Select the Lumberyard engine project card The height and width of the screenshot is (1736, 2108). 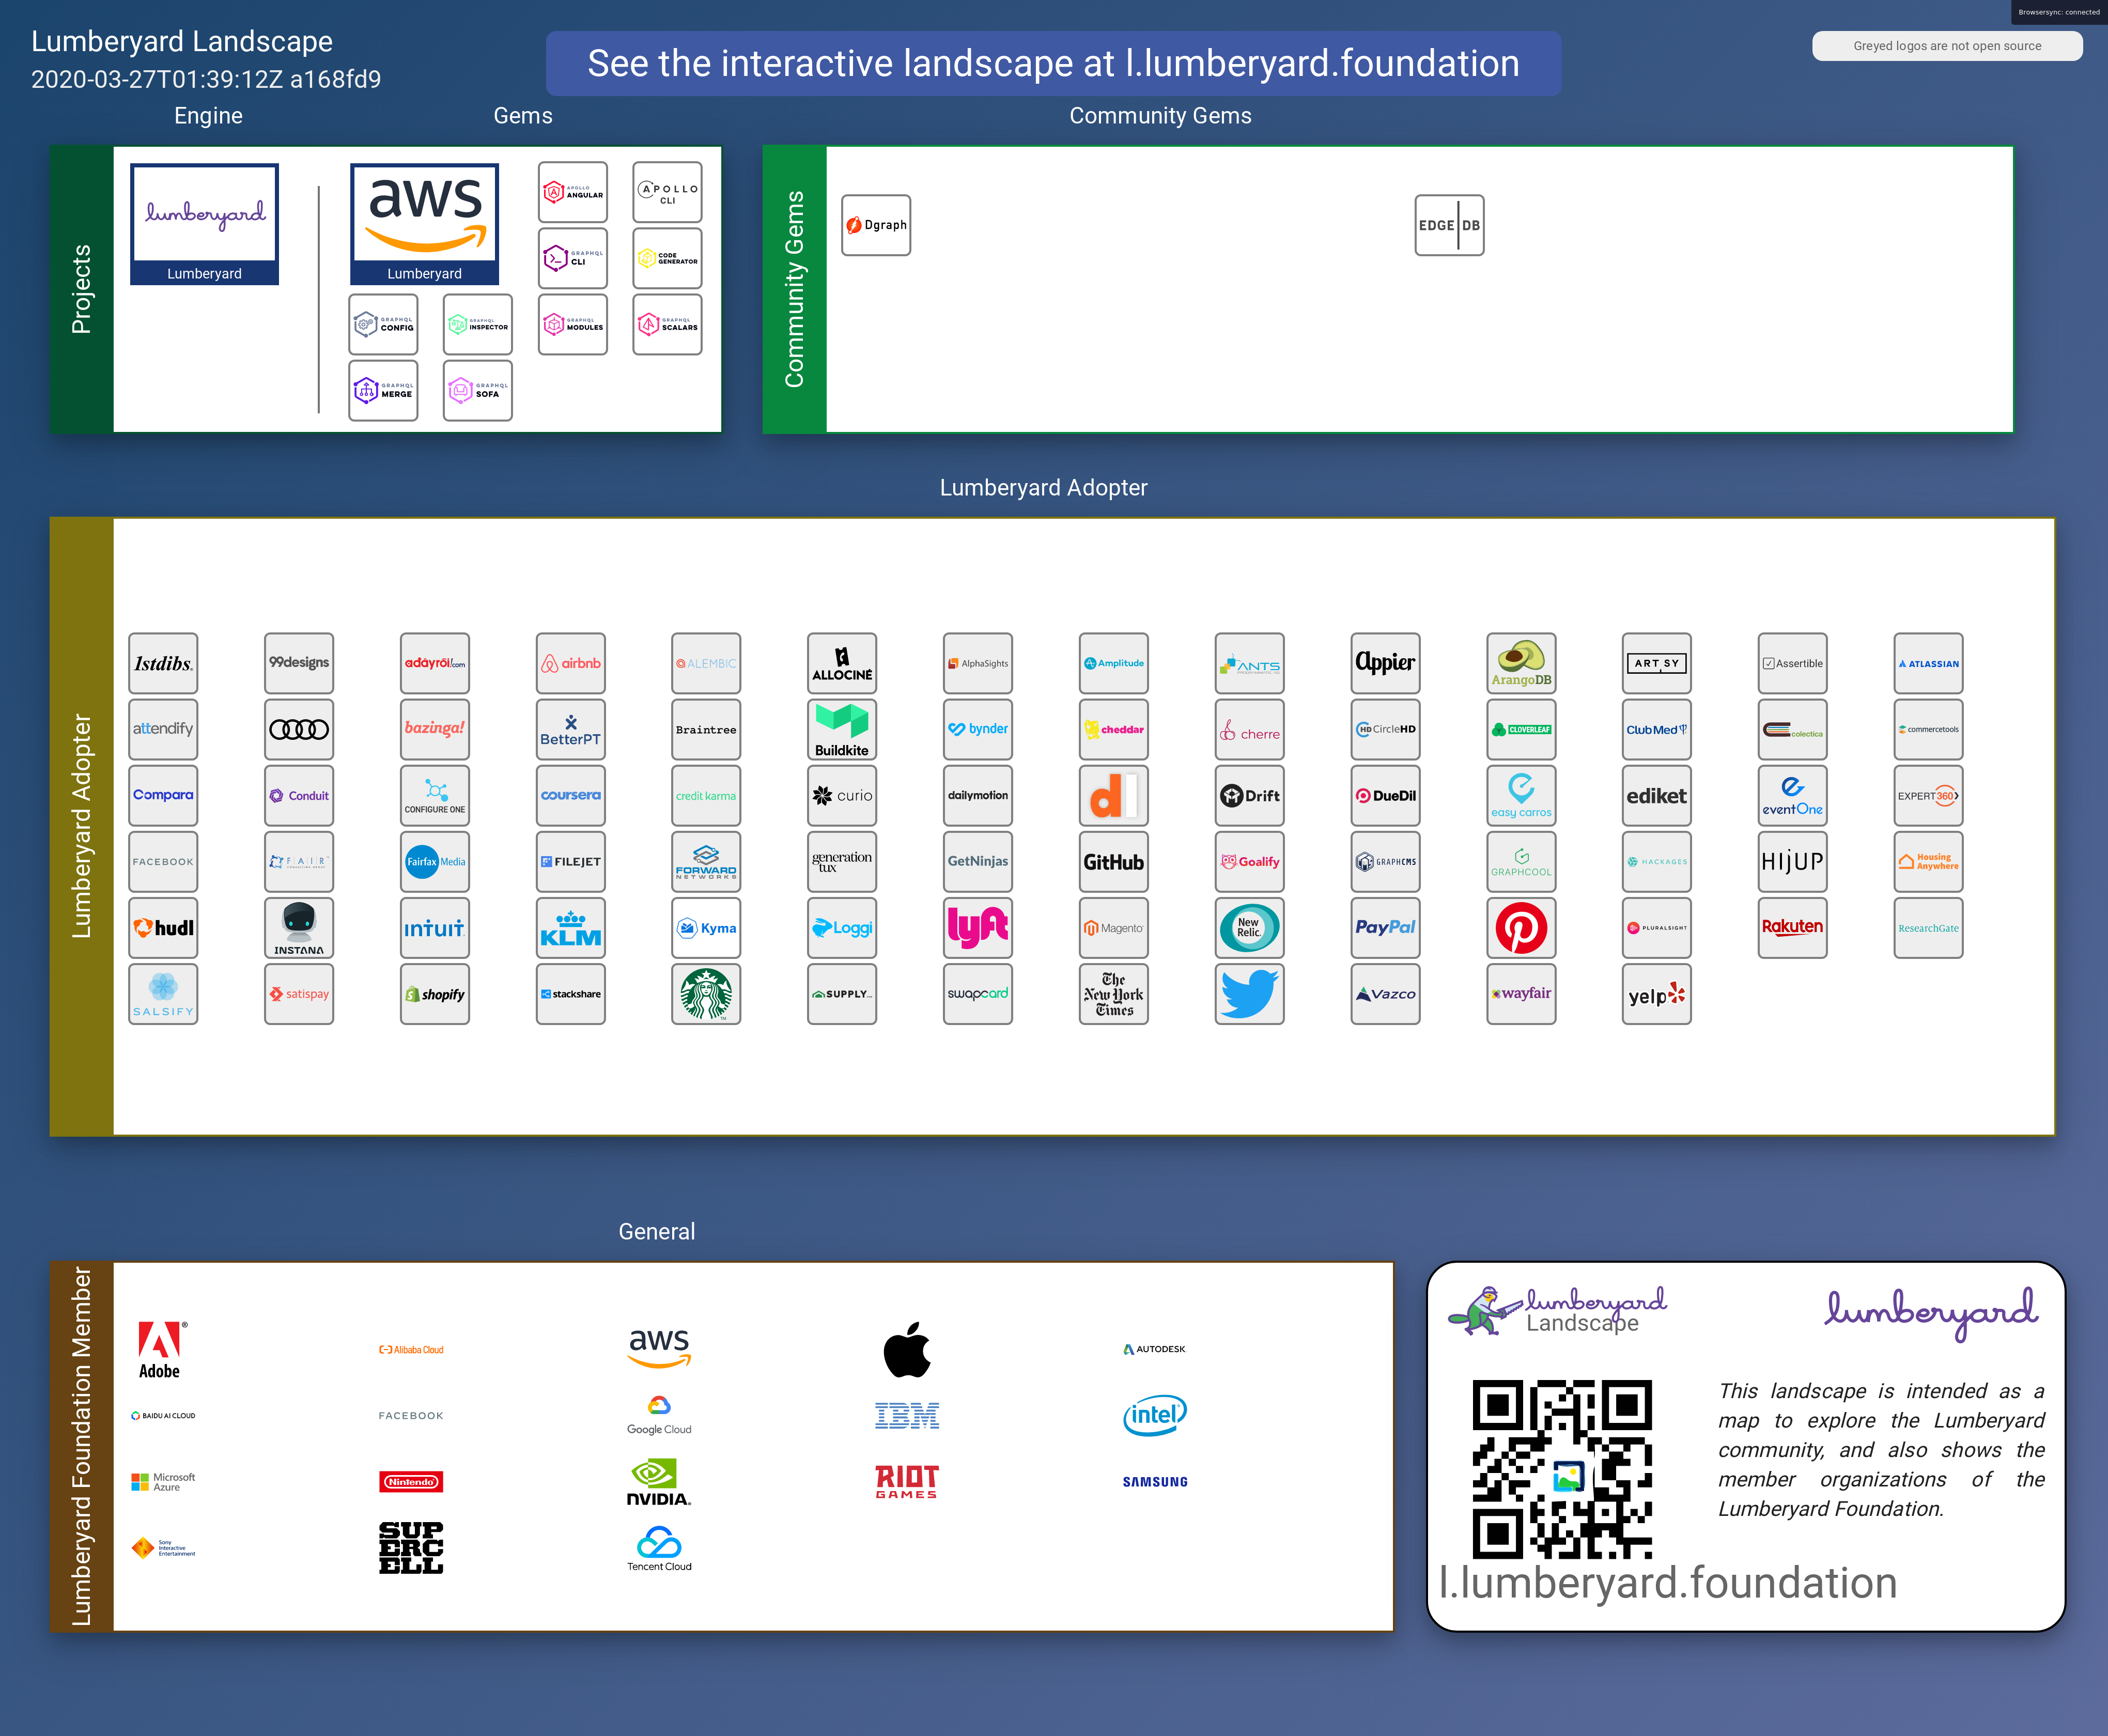204,224
